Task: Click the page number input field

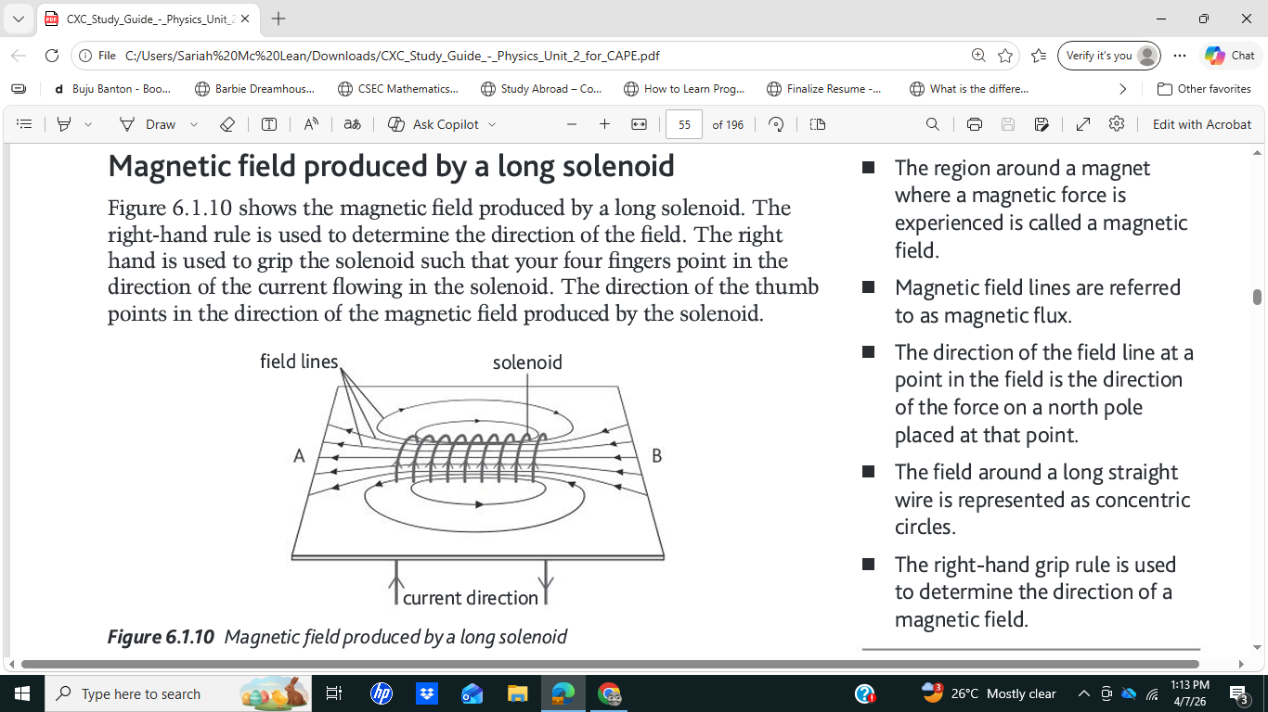Action: pos(684,124)
